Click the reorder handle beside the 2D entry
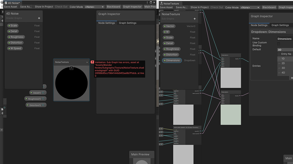Screen dimensions: 293x164 coord(280,63)
